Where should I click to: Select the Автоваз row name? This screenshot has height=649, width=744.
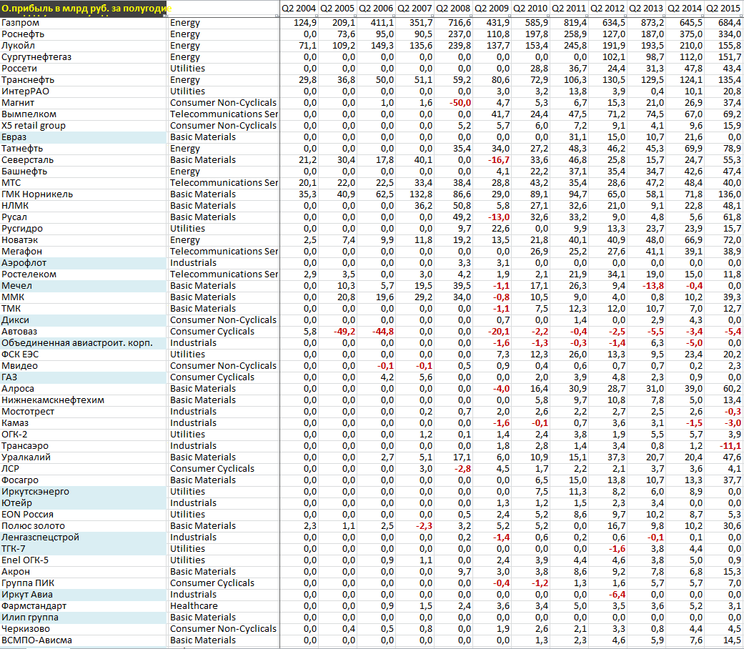point(84,331)
